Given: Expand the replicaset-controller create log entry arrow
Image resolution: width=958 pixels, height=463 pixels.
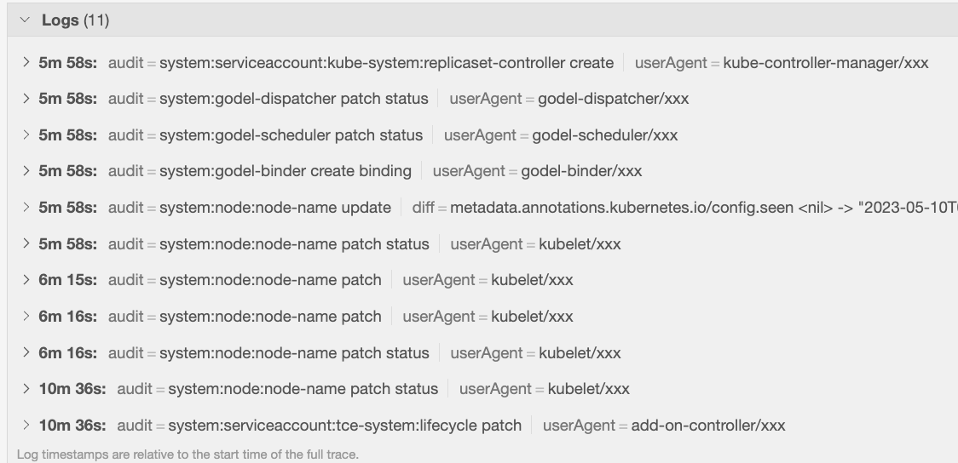Looking at the screenshot, I should point(26,63).
